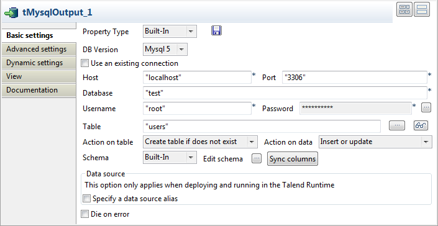Click the Port field containing "3306"
The height and width of the screenshot is (226, 438).
[x=355, y=77]
